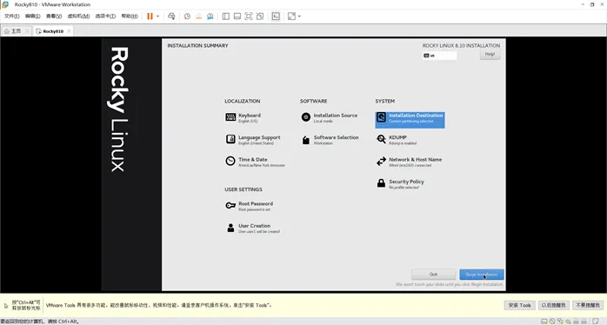
Task: Click the Unity mode toolbar icon
Action: 260,17
